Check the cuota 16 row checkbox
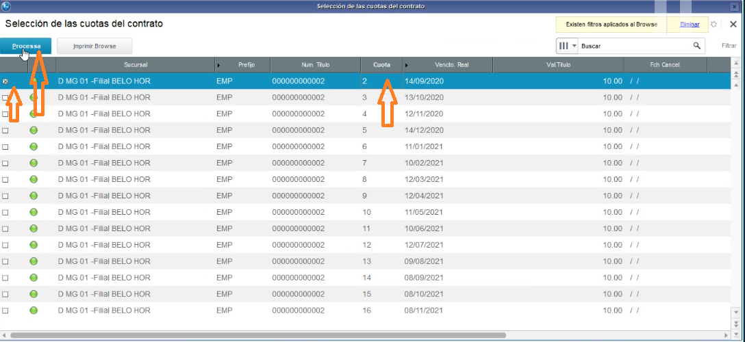Viewport: 745px width, 342px height. (5, 311)
